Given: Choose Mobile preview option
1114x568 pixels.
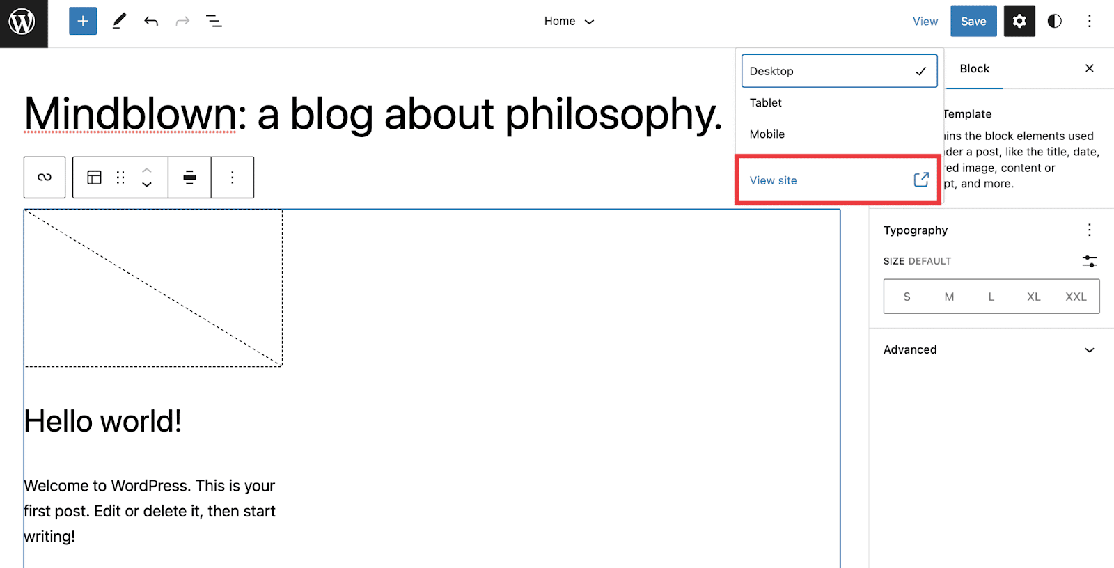Looking at the screenshot, I should tap(839, 134).
